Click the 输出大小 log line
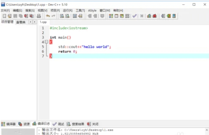Screen dimensions: 209x135 (x=68, y=134)
